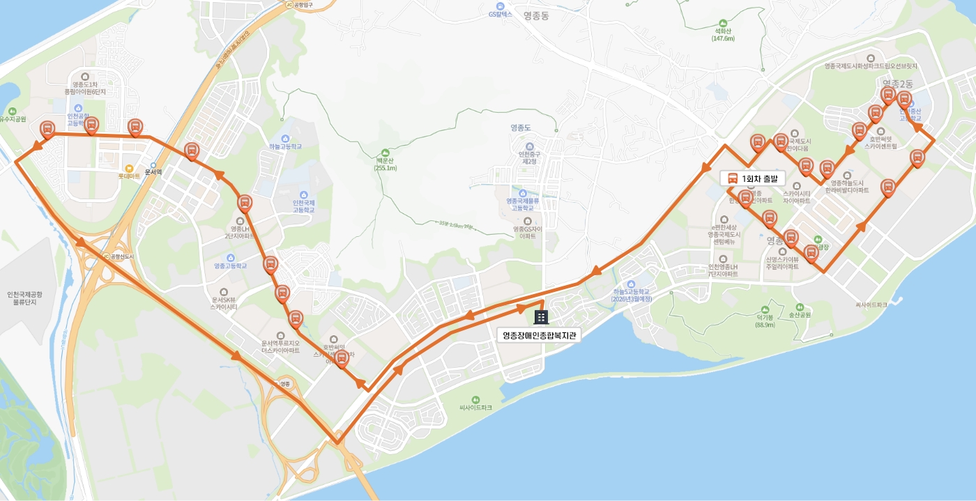Select the 유수지공원 park icon

[x=12, y=111]
